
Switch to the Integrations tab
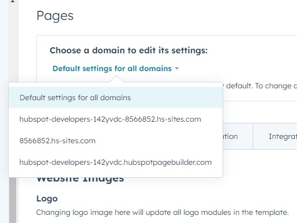(x=275, y=136)
